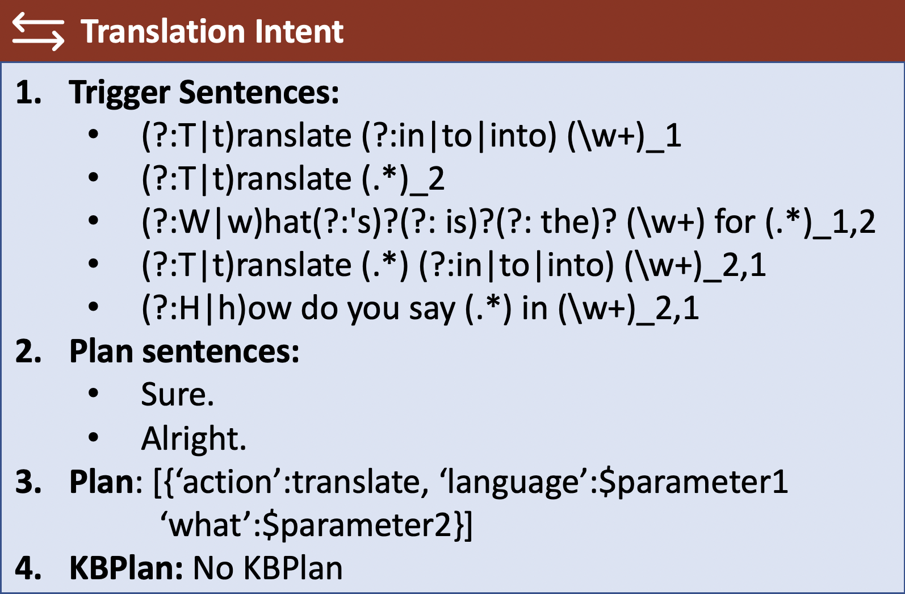Click the No KBPlan text
This screenshot has height=594, width=905.
tap(268, 568)
